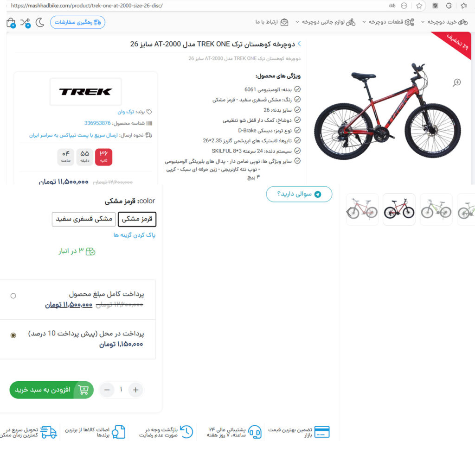Select full payment radio option
This screenshot has height=454, width=475.
tap(13, 296)
